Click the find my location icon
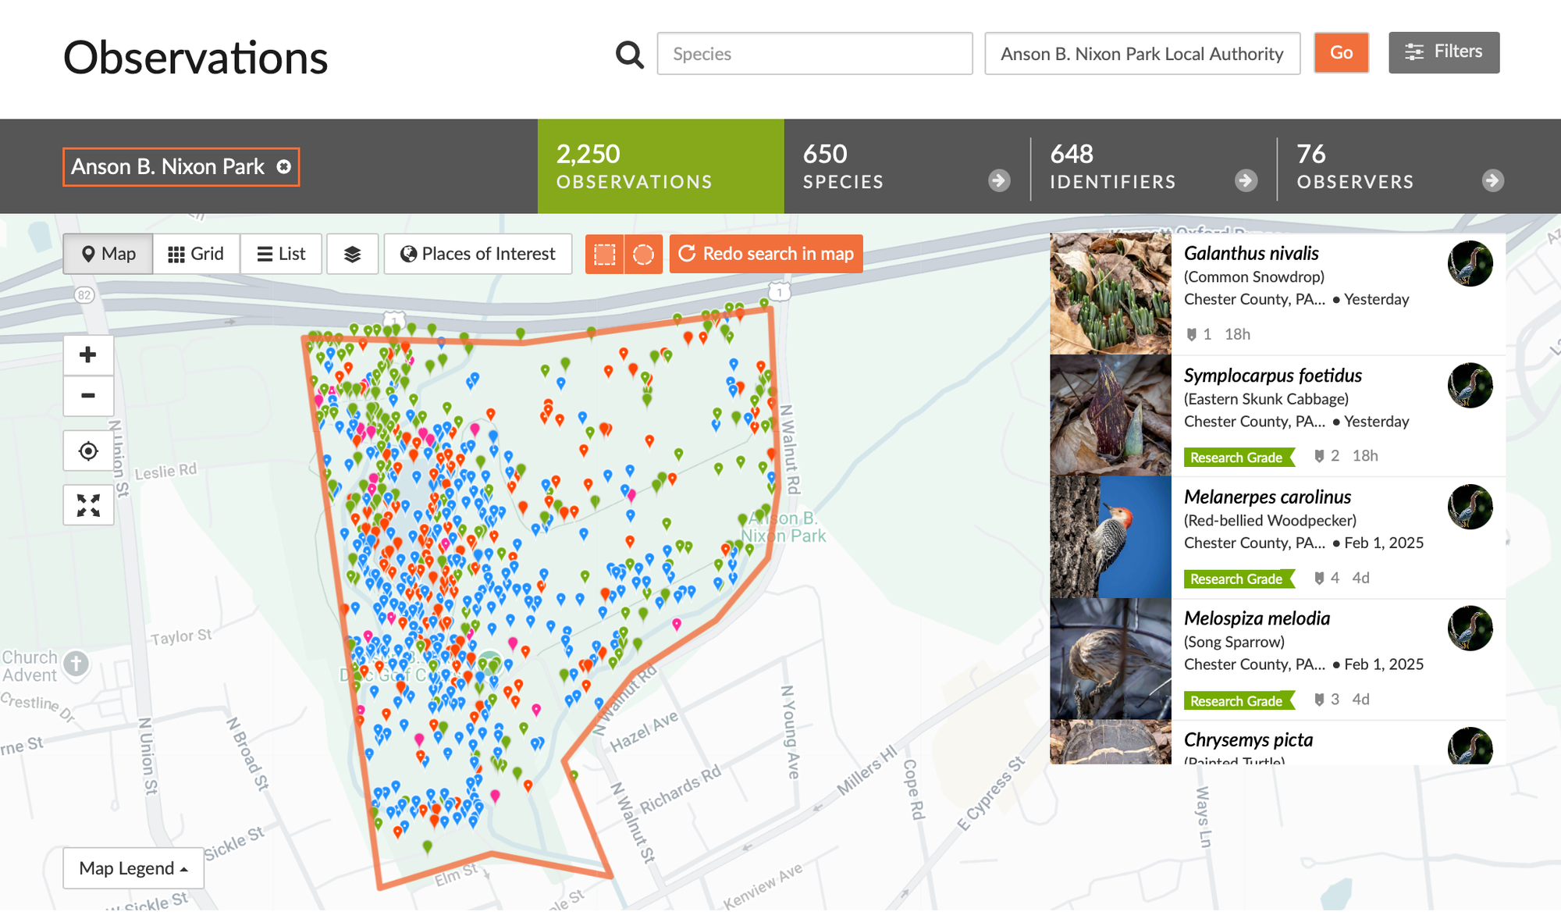The width and height of the screenshot is (1561, 919). click(x=88, y=451)
